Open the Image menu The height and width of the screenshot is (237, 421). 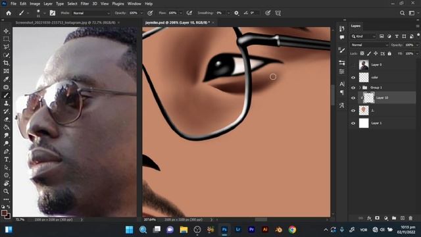click(35, 4)
